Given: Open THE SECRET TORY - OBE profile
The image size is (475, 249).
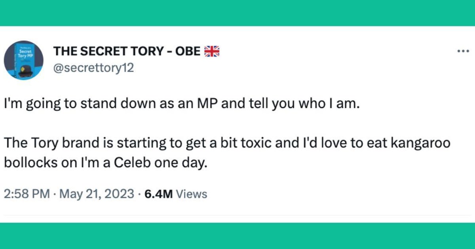Looking at the screenshot, I should coord(119,51).
